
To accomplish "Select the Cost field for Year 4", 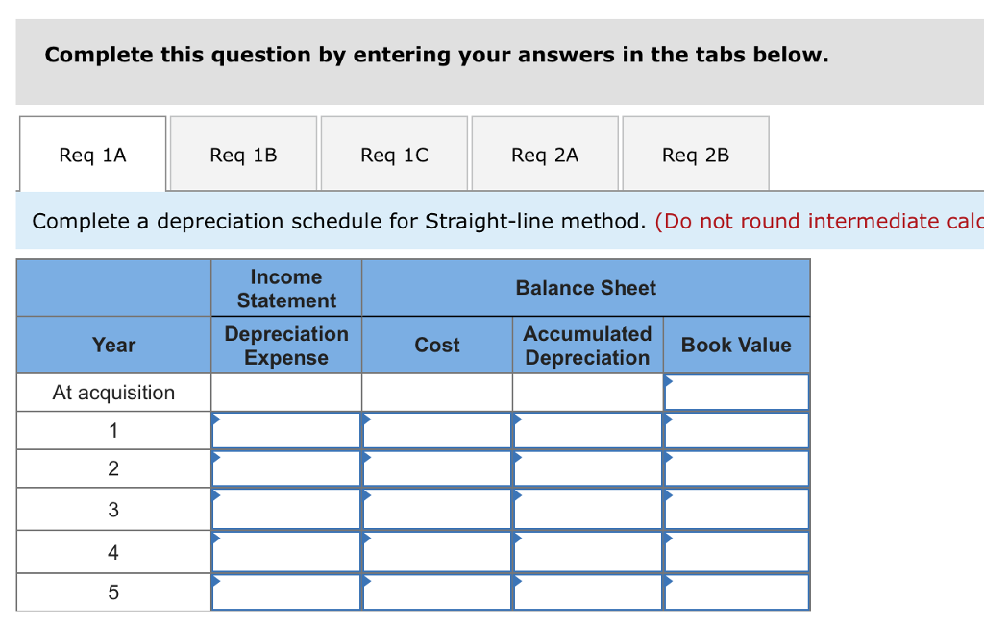I will pyautogui.click(x=437, y=552).
